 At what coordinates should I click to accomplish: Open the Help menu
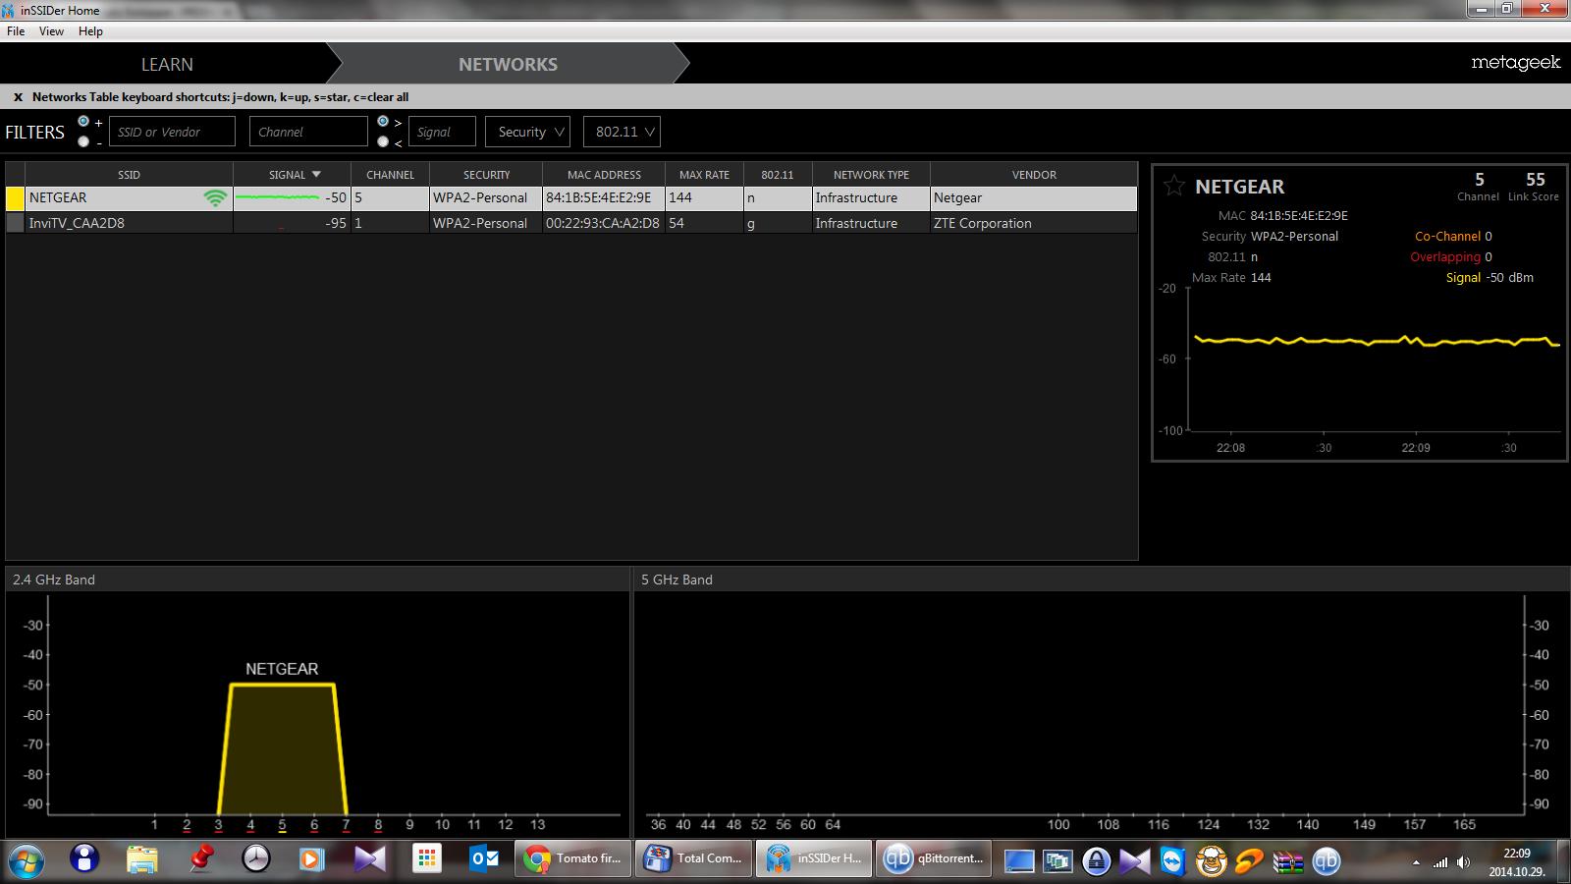(90, 31)
